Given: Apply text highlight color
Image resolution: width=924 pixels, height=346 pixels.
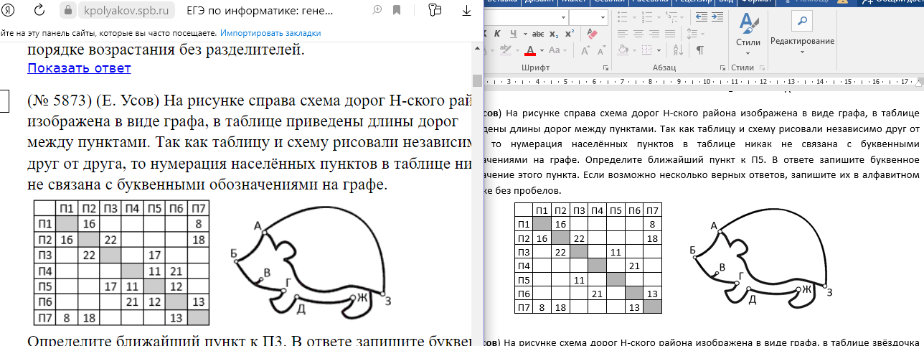Looking at the screenshot, I should point(505,50).
